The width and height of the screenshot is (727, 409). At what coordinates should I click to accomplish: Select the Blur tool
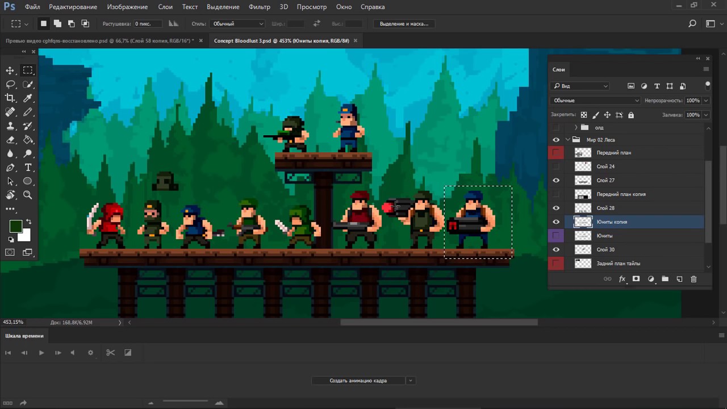10,153
